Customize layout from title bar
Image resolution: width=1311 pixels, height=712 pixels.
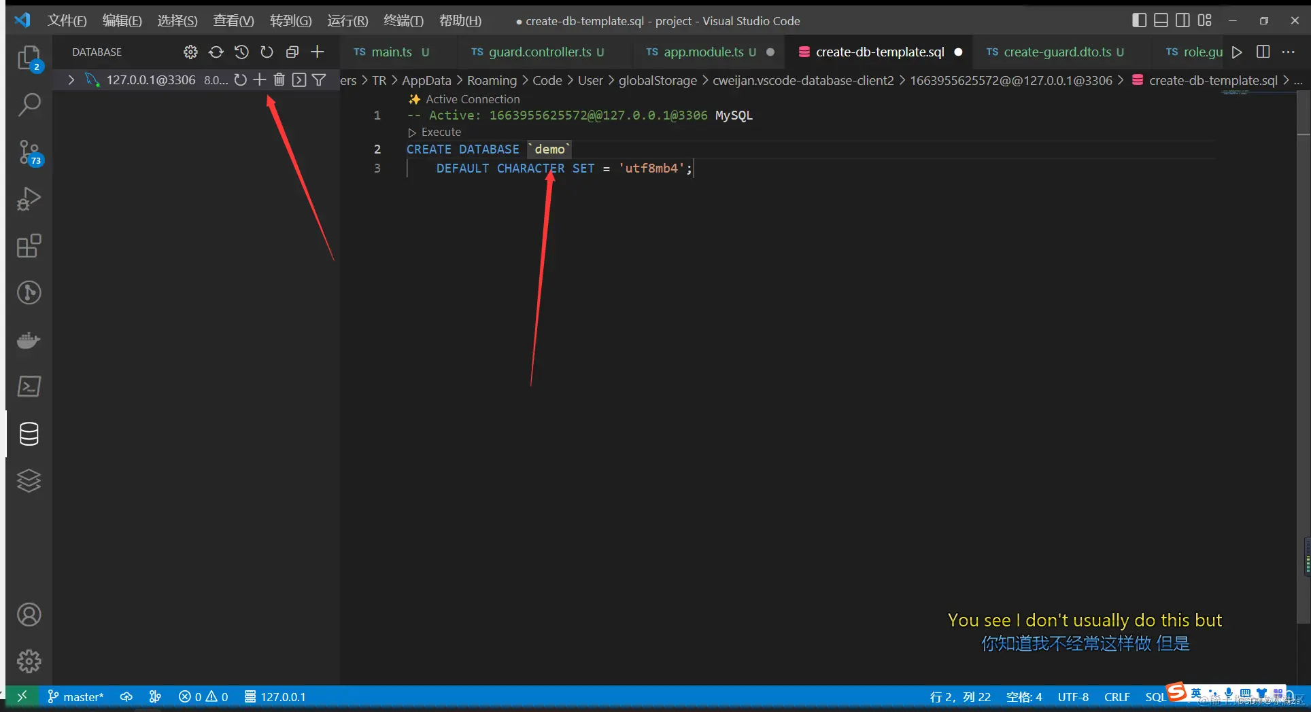coord(1204,20)
